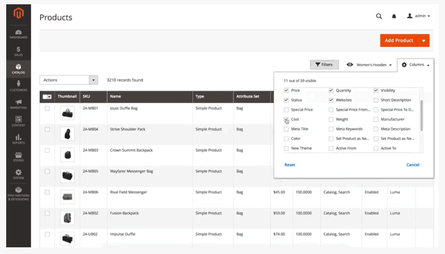The height and width of the screenshot is (254, 445).
Task: Expand the Add Product dropdown arrow
Action: [x=423, y=41]
